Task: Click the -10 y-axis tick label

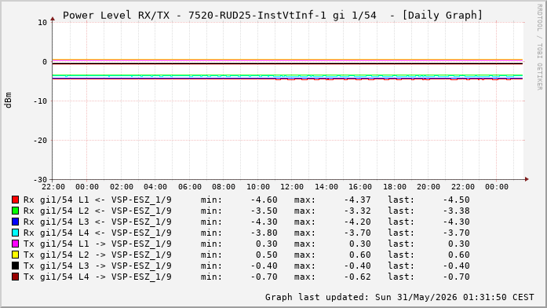Action: click(x=40, y=101)
